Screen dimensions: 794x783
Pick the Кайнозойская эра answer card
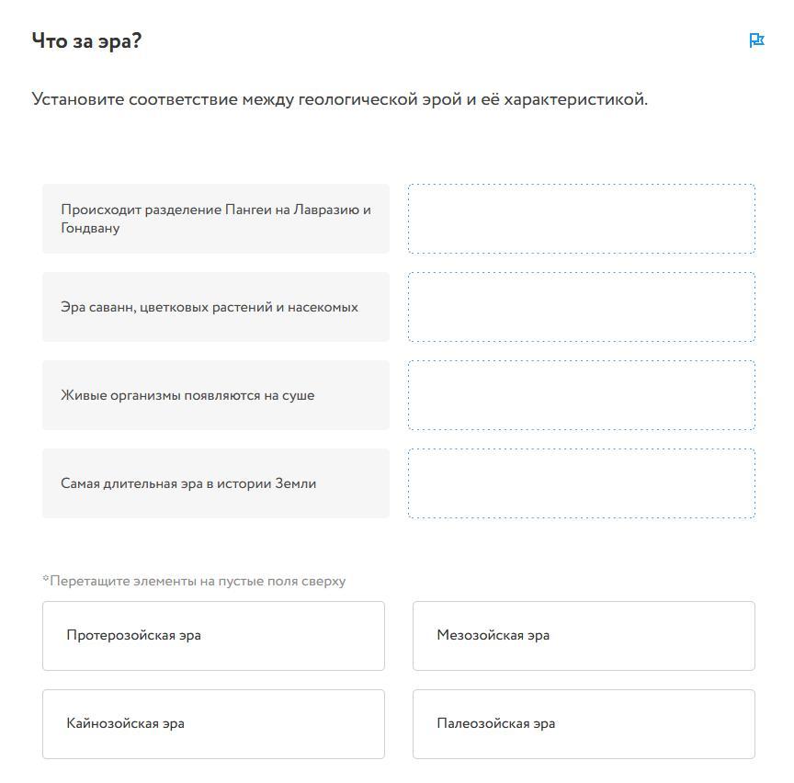(213, 723)
